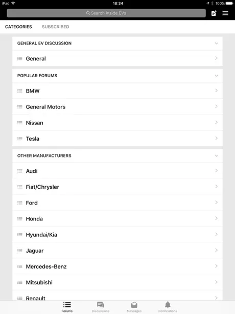The image size is (235, 314).
Task: Tap the new post compose icon
Action: (x=214, y=13)
